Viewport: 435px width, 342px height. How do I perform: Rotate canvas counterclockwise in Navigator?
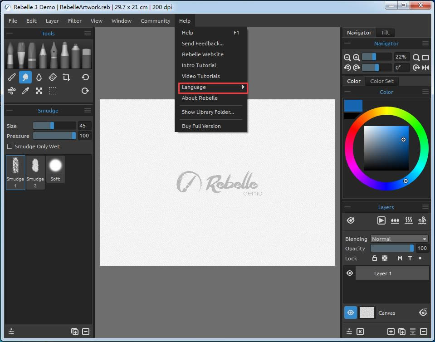347,68
